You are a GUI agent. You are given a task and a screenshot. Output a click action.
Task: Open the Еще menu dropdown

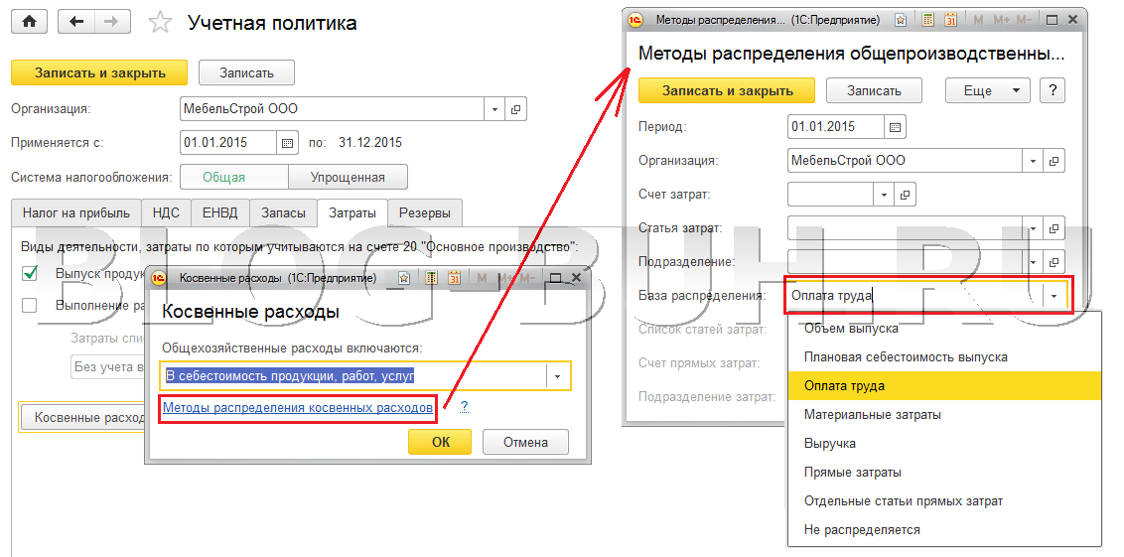987,90
